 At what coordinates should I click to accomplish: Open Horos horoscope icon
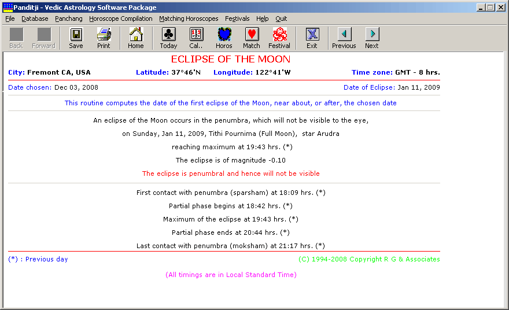click(224, 34)
